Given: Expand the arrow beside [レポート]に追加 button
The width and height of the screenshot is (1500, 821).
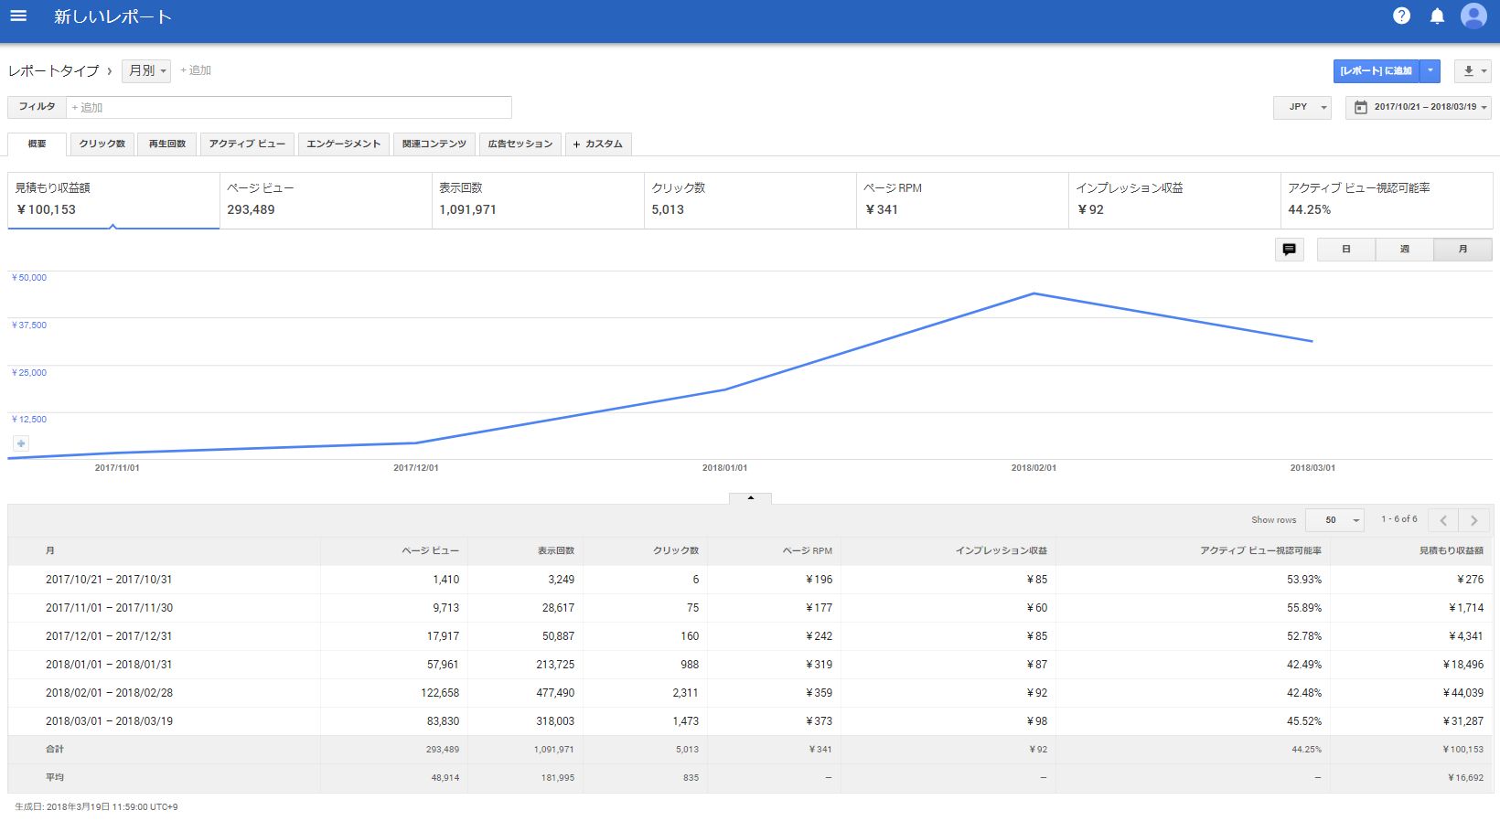Looking at the screenshot, I should pyautogui.click(x=1430, y=70).
